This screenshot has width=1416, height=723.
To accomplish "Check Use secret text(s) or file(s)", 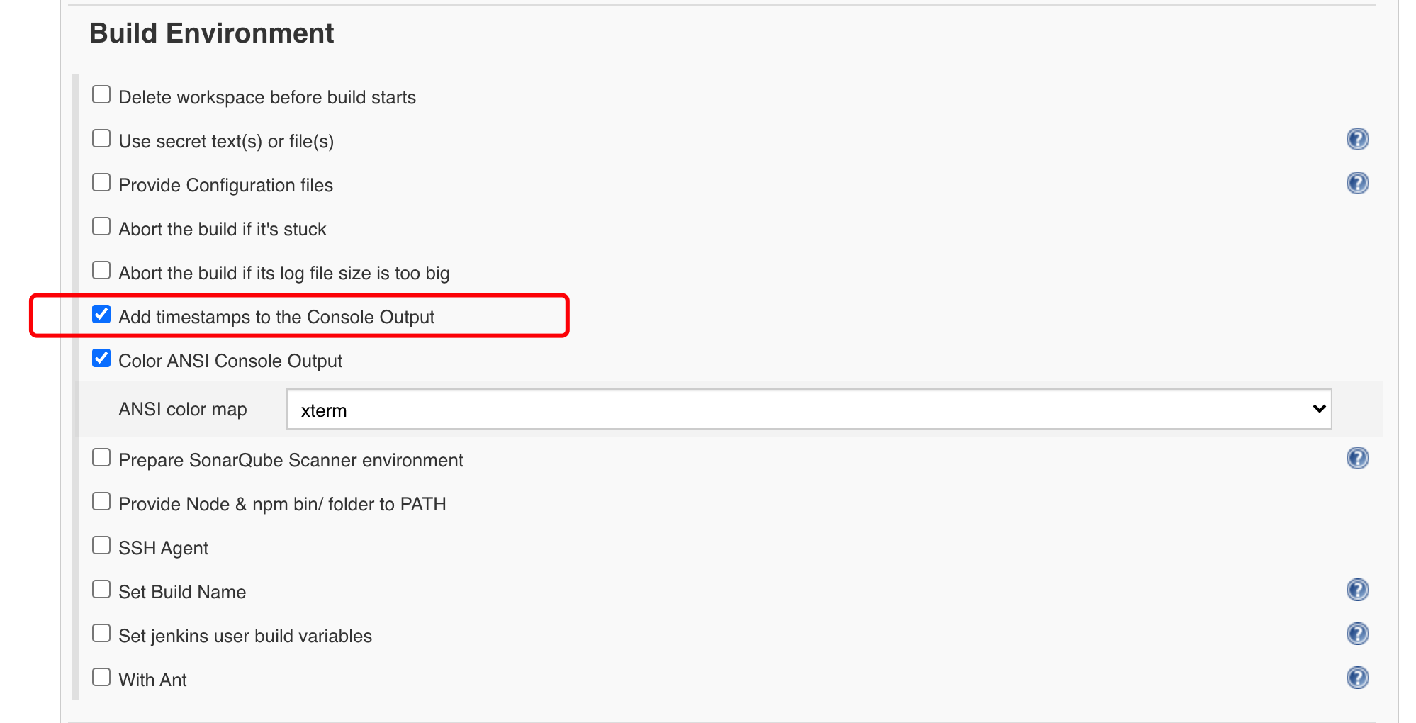I will 101,138.
